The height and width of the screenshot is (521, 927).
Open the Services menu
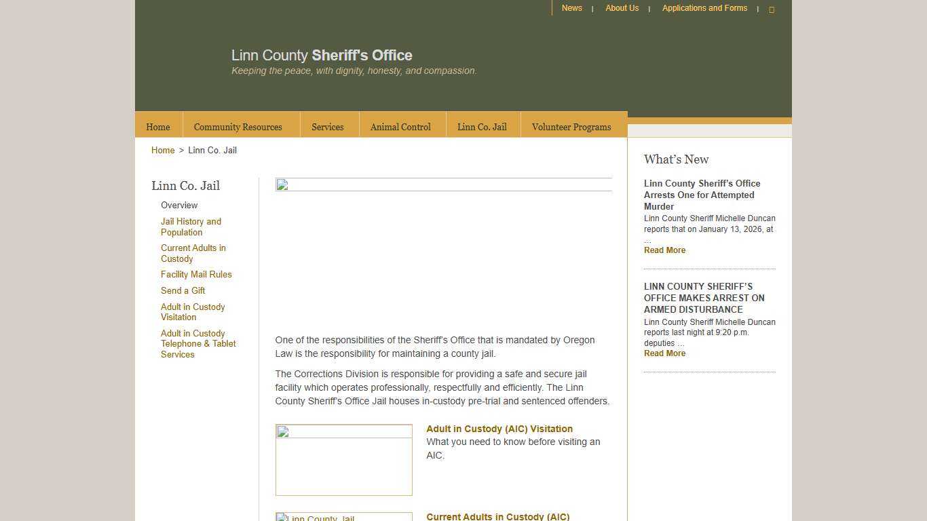point(328,126)
